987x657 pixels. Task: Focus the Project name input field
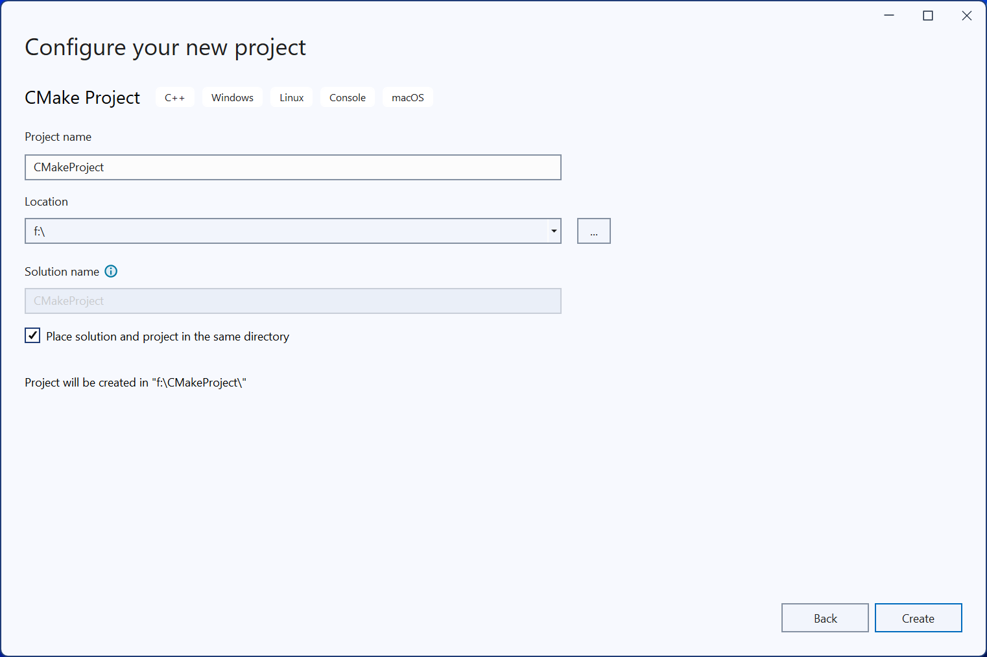click(292, 167)
